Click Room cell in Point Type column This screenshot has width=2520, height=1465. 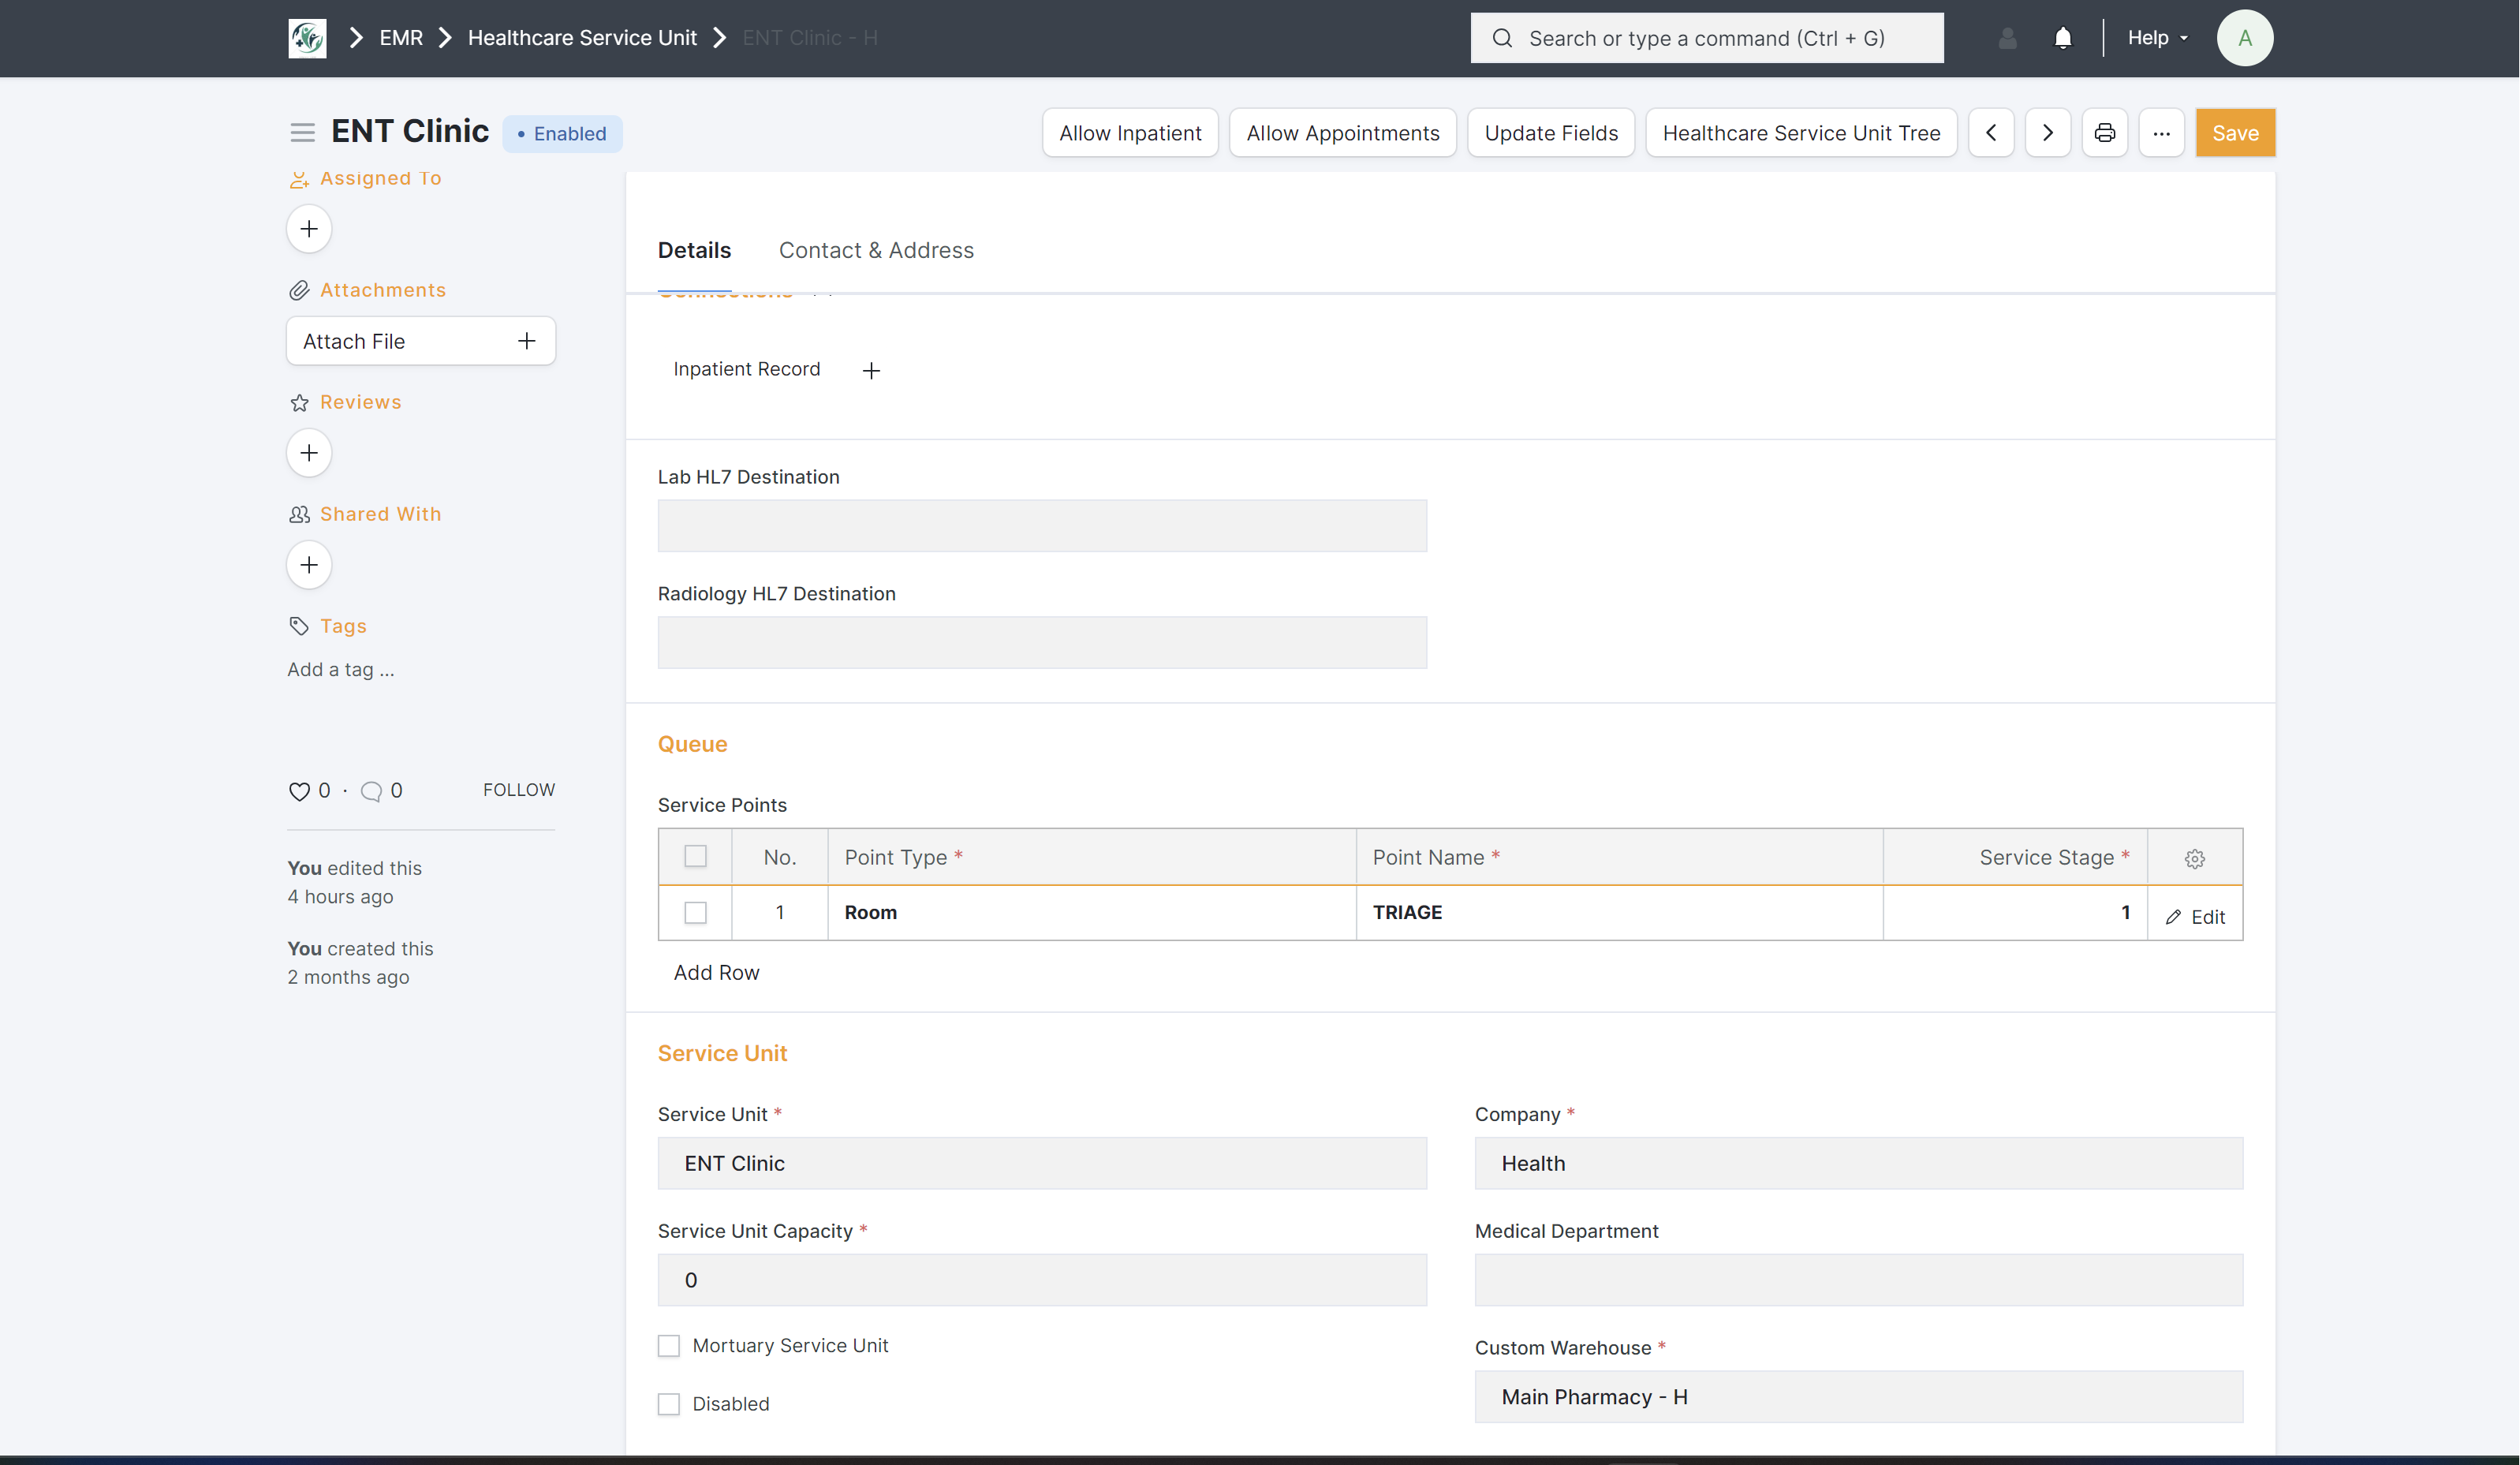(x=1092, y=913)
